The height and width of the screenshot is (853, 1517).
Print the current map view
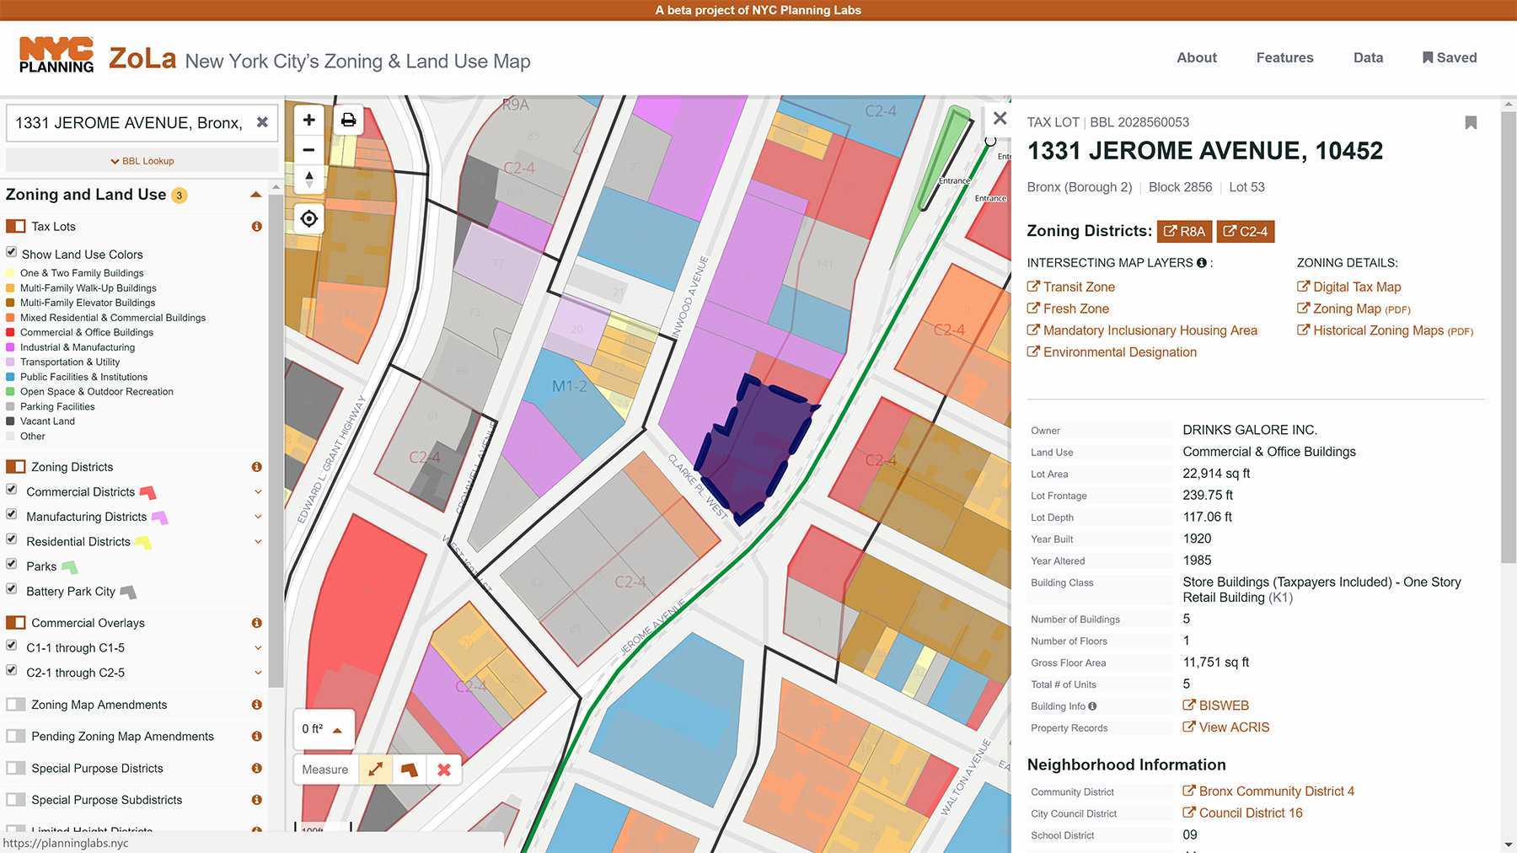point(348,120)
